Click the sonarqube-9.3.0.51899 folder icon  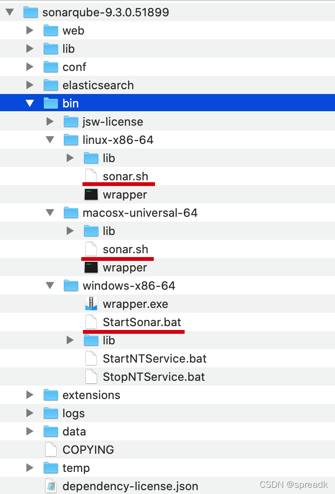pyautogui.click(x=31, y=12)
